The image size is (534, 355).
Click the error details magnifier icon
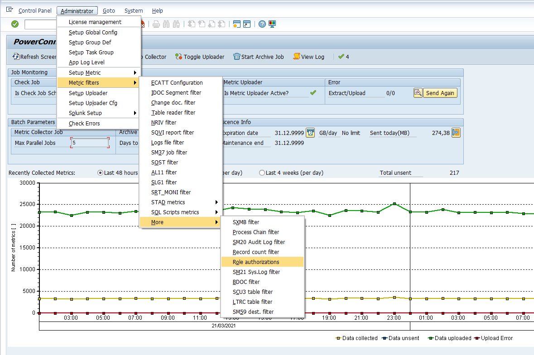418,93
